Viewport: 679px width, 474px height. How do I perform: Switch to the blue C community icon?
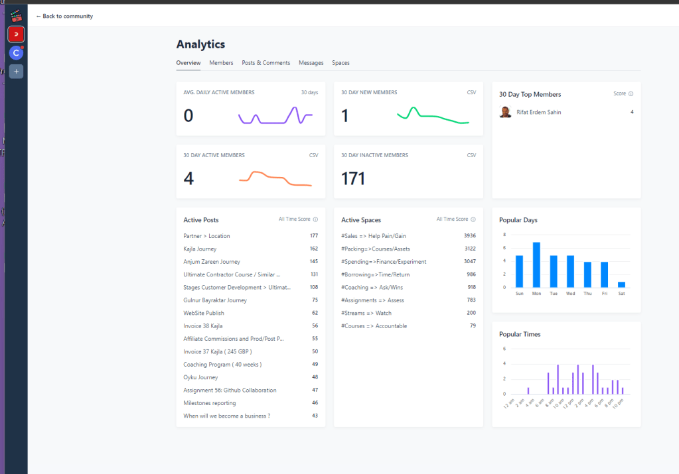click(x=16, y=53)
